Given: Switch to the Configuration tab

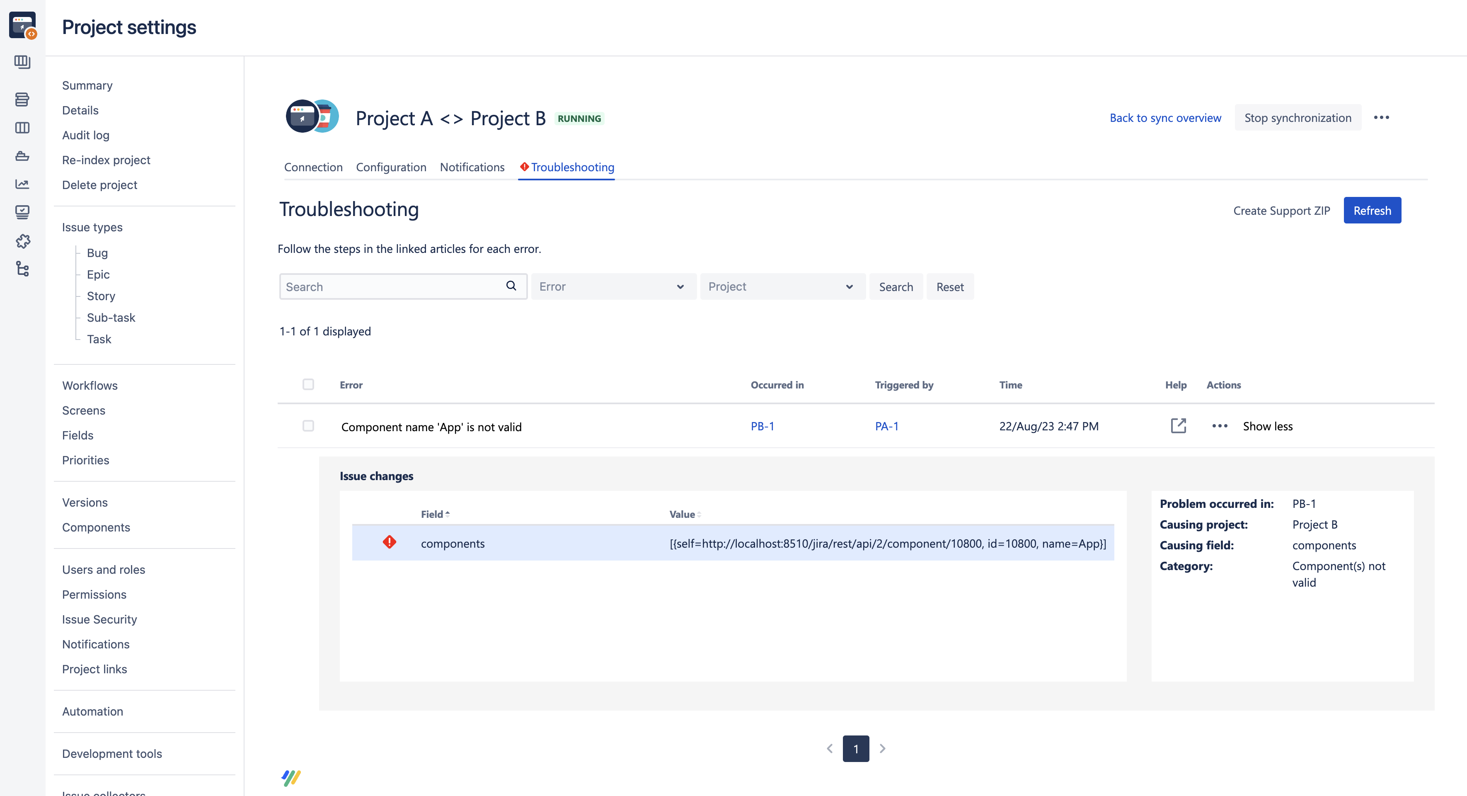Looking at the screenshot, I should [x=391, y=167].
